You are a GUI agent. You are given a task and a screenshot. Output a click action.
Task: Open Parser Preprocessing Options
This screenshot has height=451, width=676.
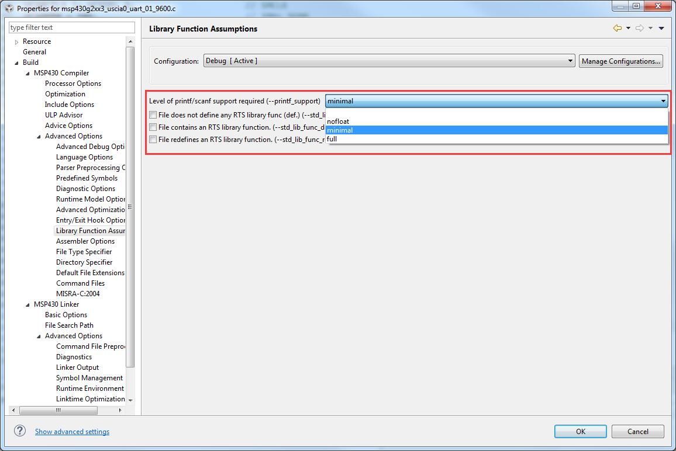(x=91, y=168)
